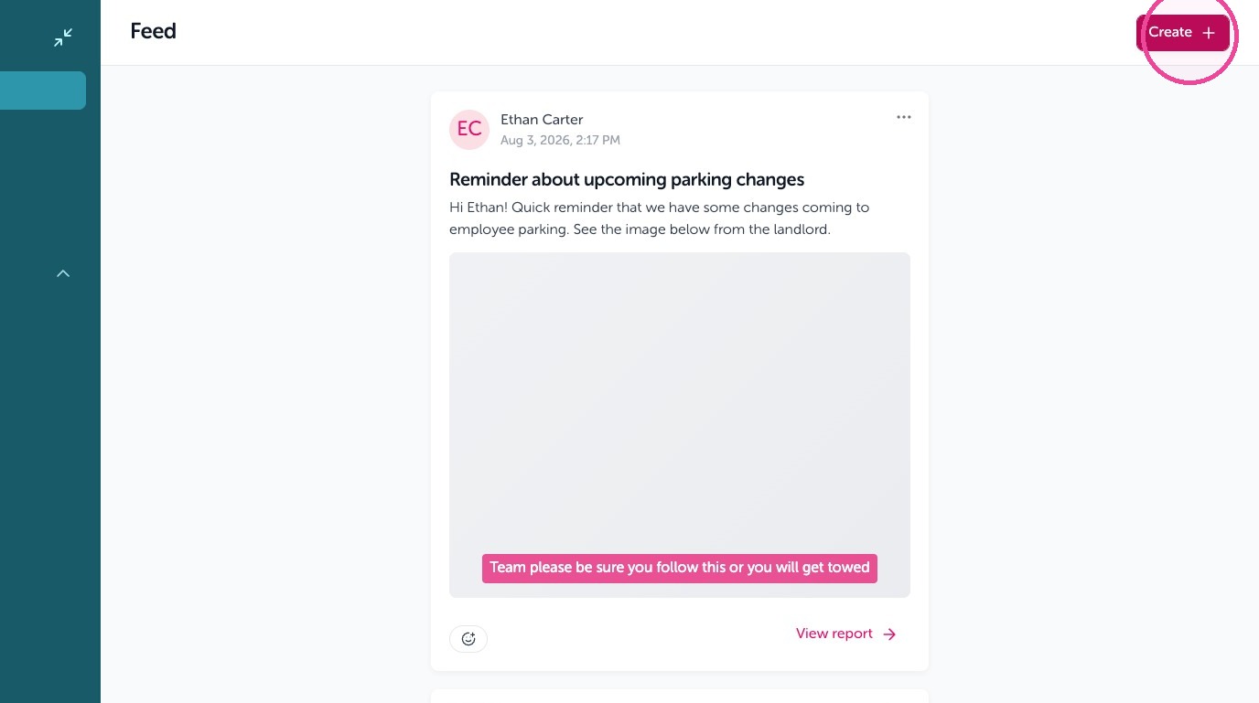Click the plus icon inside Create
1259x703 pixels.
1209,33
